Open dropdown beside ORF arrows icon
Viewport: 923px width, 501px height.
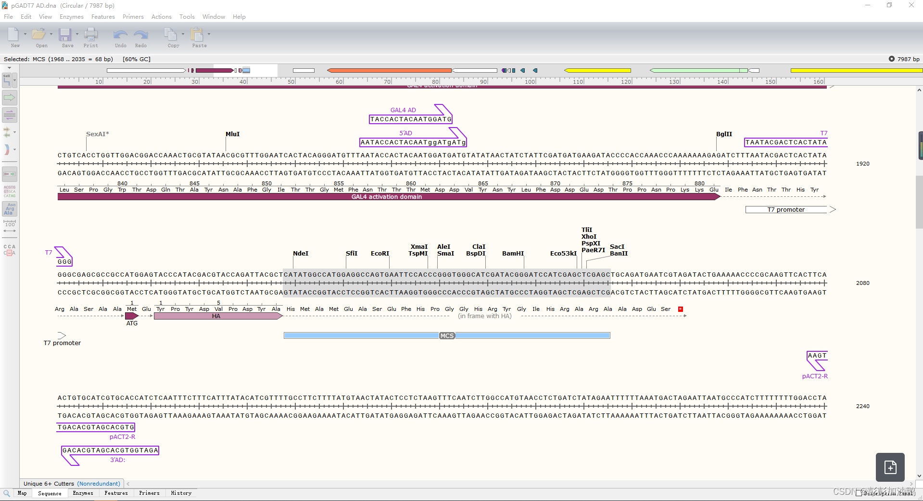tap(15, 132)
